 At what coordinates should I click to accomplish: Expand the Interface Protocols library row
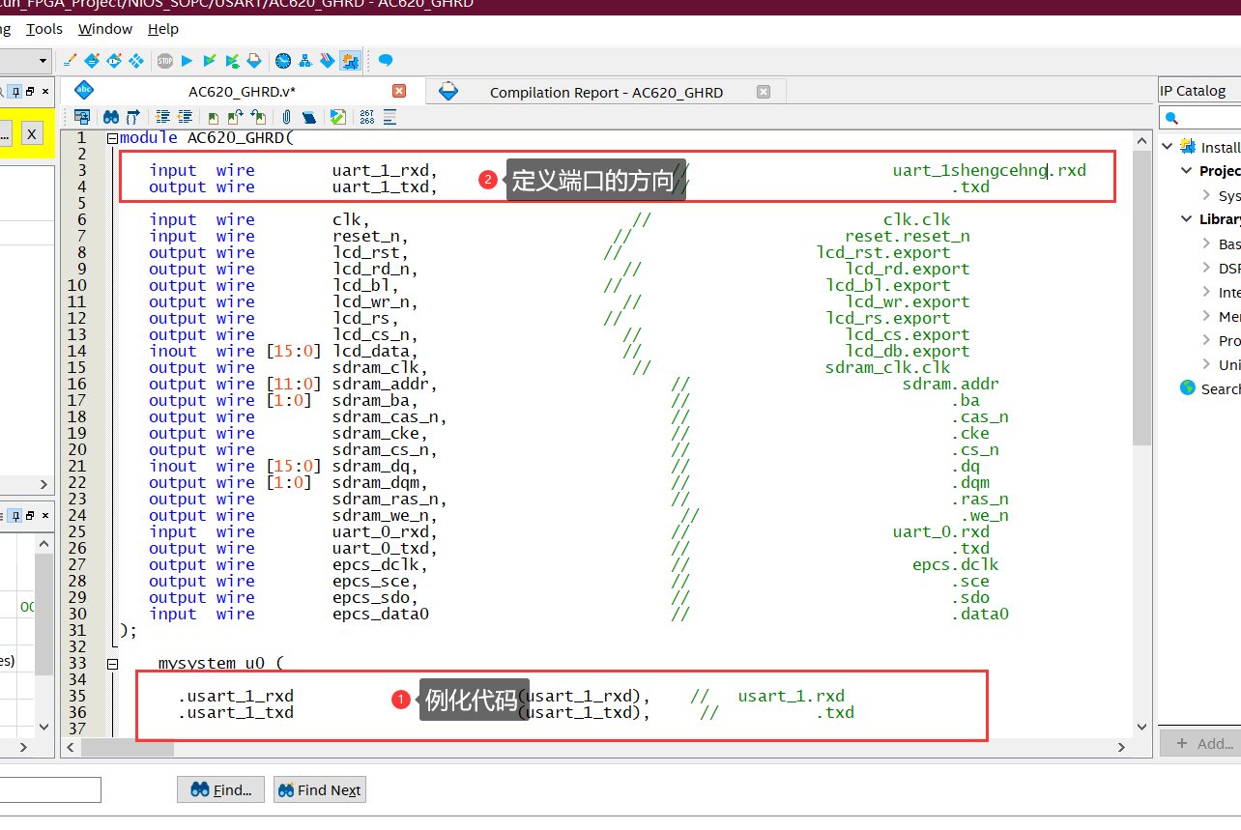pyautogui.click(x=1206, y=292)
